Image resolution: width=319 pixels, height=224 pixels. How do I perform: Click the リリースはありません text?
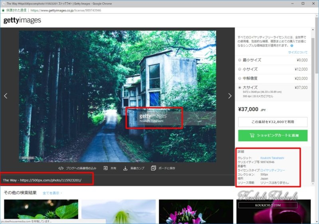275,182
